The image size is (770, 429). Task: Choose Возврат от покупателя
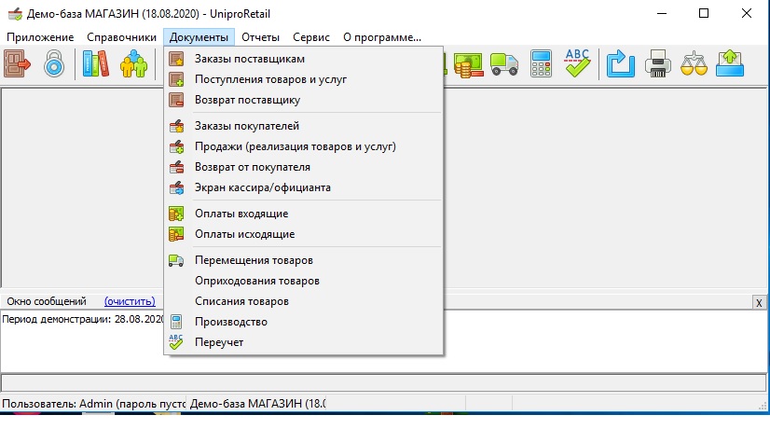coord(304,168)
